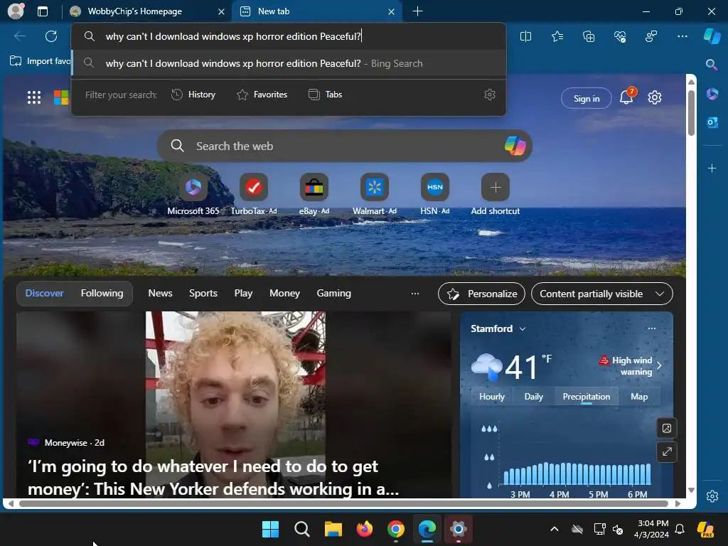
Task: Open sidebar Search magnifier icon
Action: (x=712, y=65)
